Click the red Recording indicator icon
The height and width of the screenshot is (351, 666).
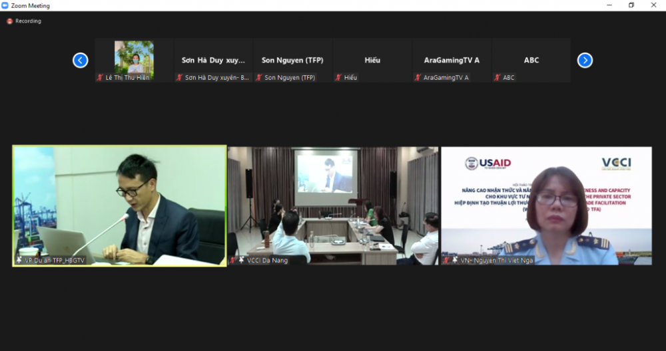point(9,21)
